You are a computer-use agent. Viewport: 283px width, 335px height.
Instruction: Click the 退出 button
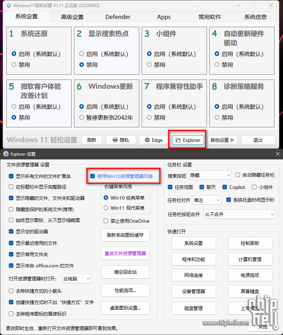[x=258, y=140]
